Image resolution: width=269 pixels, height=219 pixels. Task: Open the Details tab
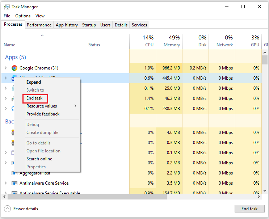click(x=121, y=25)
